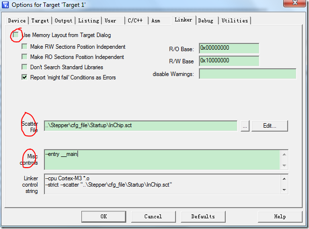Click the Edit... button for scatter file
This screenshot has height=229, width=309.
point(270,126)
